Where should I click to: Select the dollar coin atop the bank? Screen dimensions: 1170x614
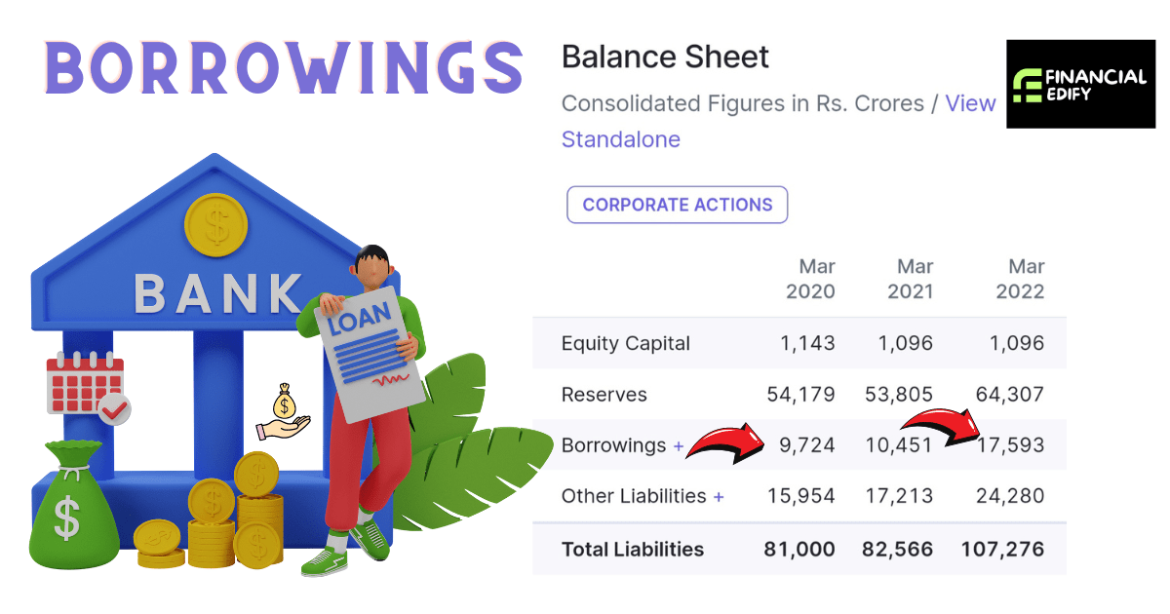tap(216, 222)
